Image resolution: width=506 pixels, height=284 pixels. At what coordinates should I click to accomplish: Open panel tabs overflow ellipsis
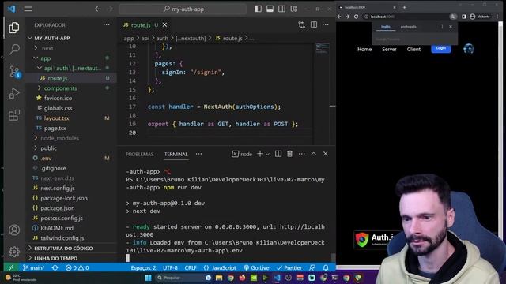click(198, 155)
